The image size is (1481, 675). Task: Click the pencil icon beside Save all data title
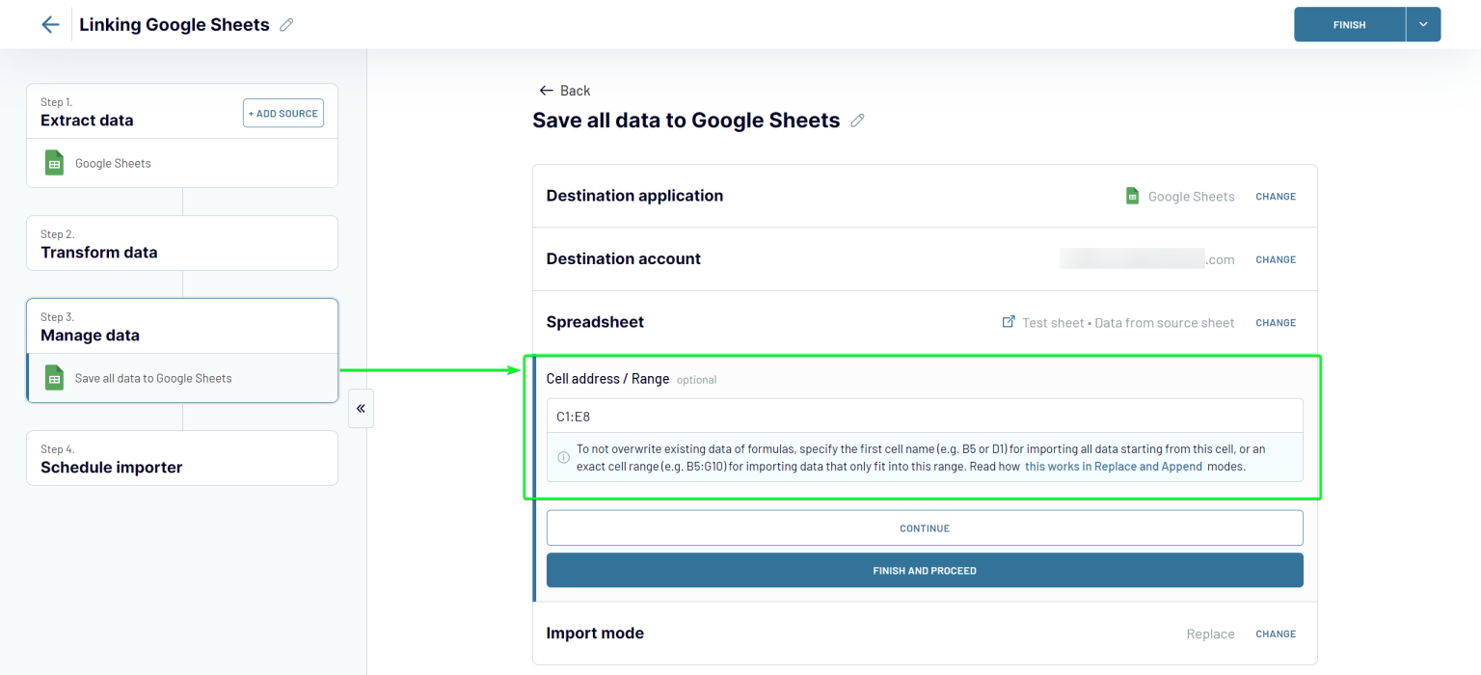[857, 120]
